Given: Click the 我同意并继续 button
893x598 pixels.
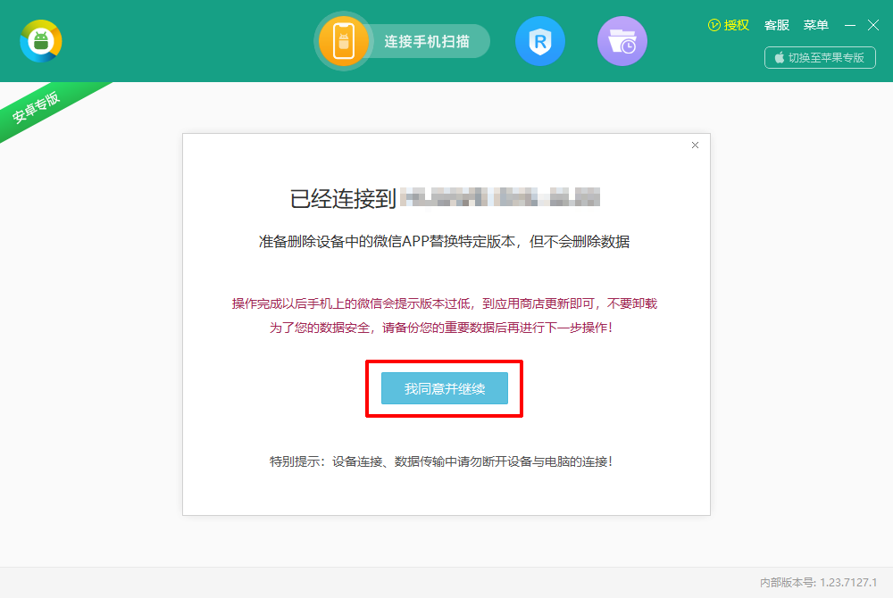Looking at the screenshot, I should coord(444,388).
